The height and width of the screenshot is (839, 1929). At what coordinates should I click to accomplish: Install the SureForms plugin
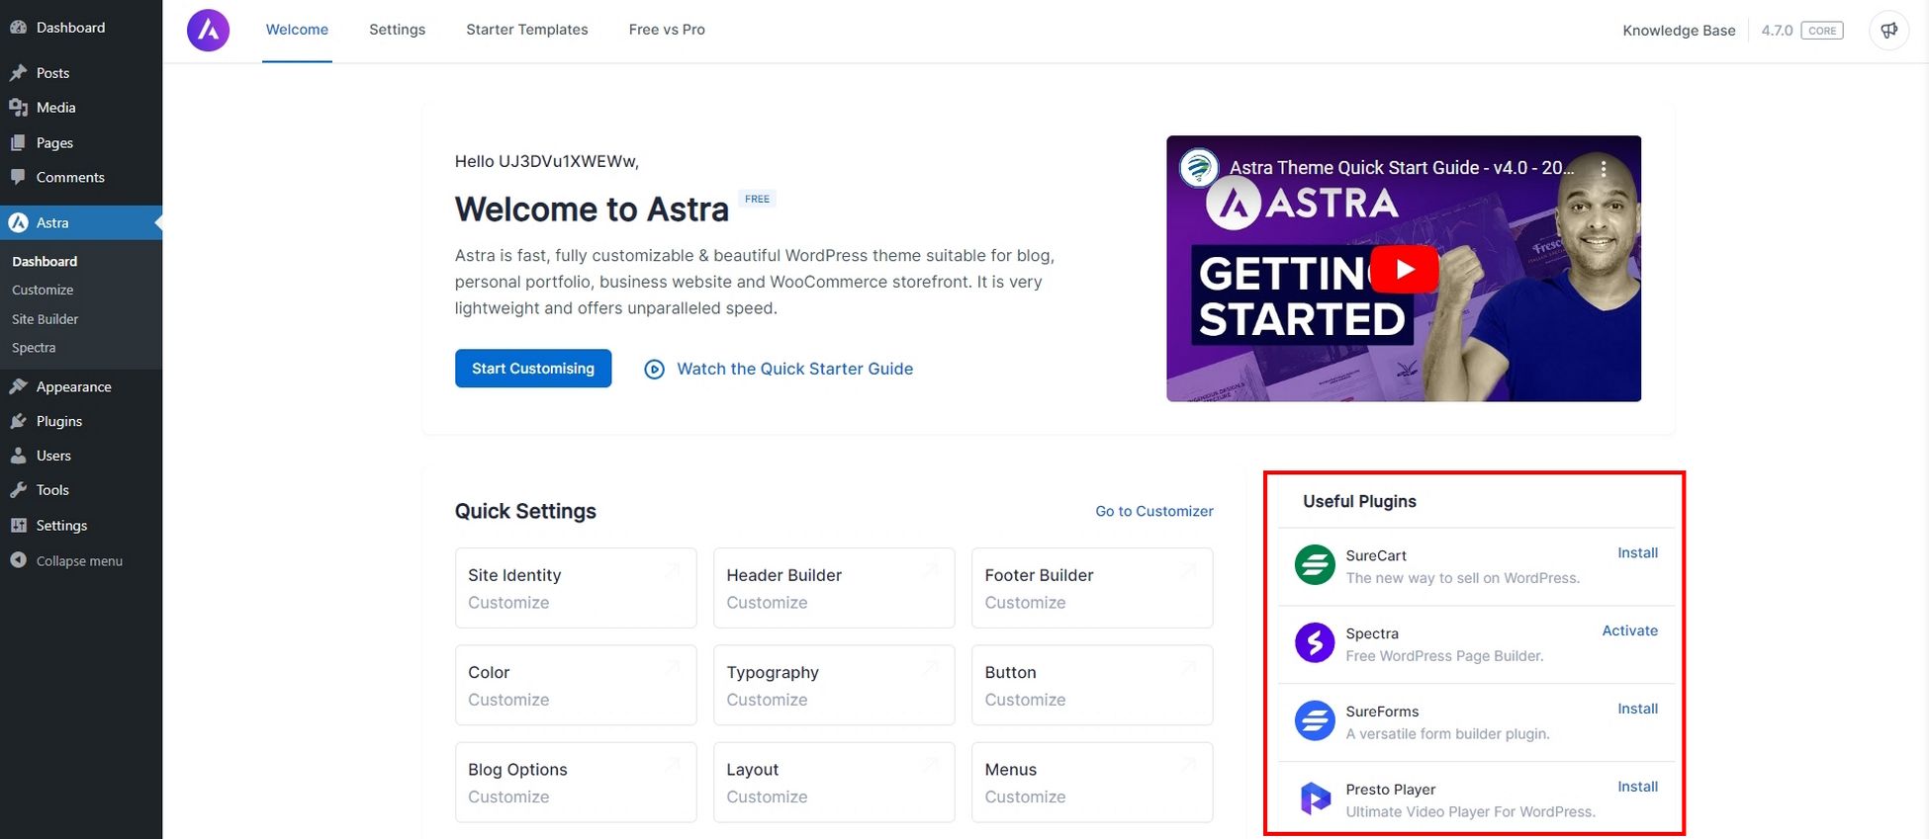point(1637,710)
